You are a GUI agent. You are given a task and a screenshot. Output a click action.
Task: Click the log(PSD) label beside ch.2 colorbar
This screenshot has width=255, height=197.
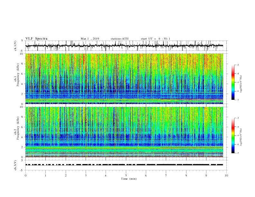[241, 137]
